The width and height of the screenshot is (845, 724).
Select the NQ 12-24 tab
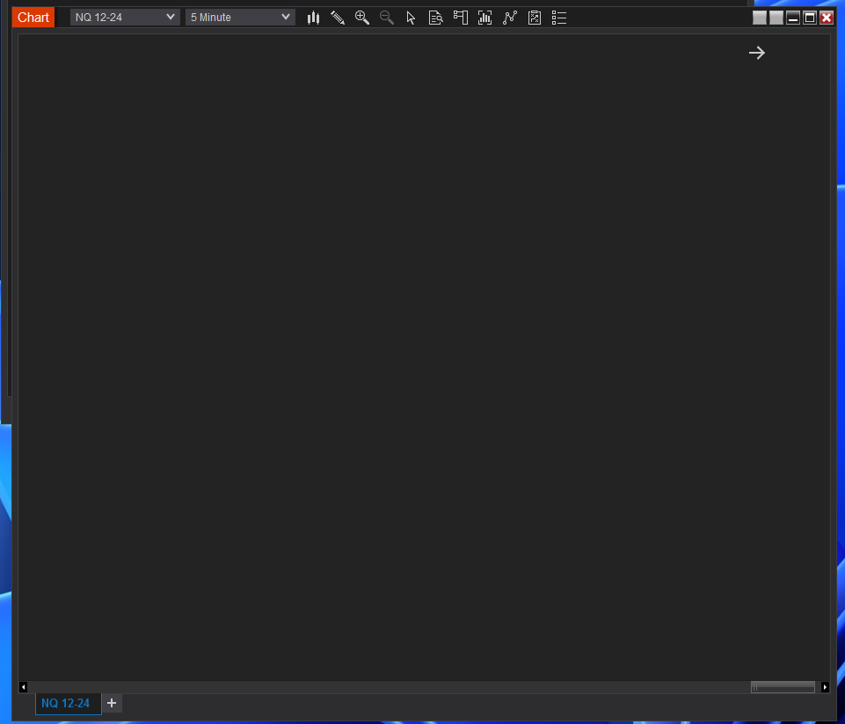coord(68,703)
